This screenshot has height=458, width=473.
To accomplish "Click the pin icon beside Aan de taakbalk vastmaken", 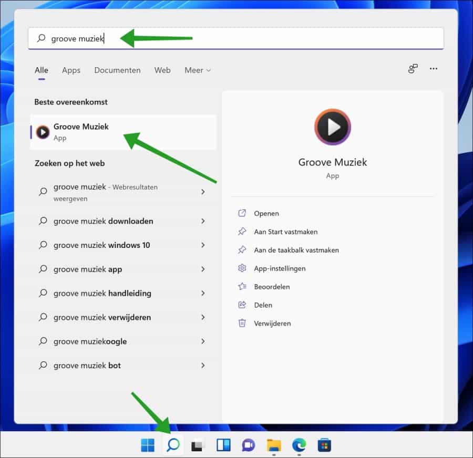I will (x=242, y=250).
